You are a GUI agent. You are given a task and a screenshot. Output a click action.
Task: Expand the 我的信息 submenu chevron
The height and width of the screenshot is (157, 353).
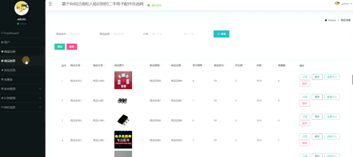click(x=40, y=108)
